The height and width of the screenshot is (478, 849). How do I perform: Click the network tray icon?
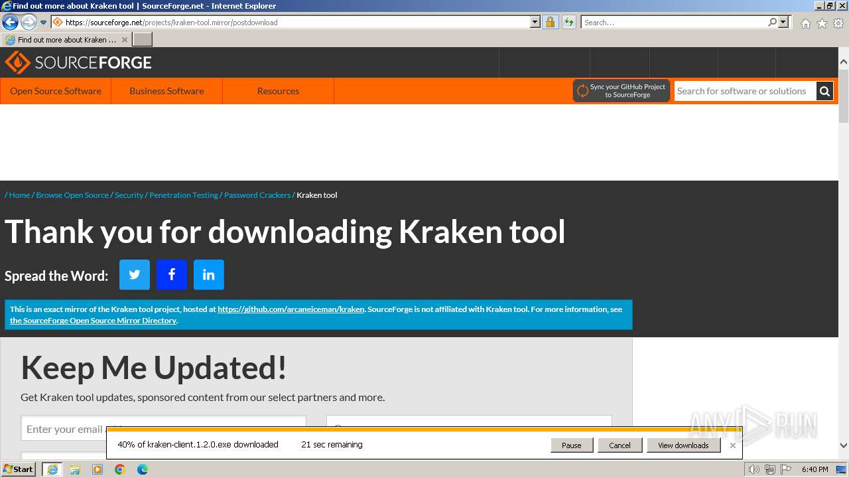(x=770, y=469)
